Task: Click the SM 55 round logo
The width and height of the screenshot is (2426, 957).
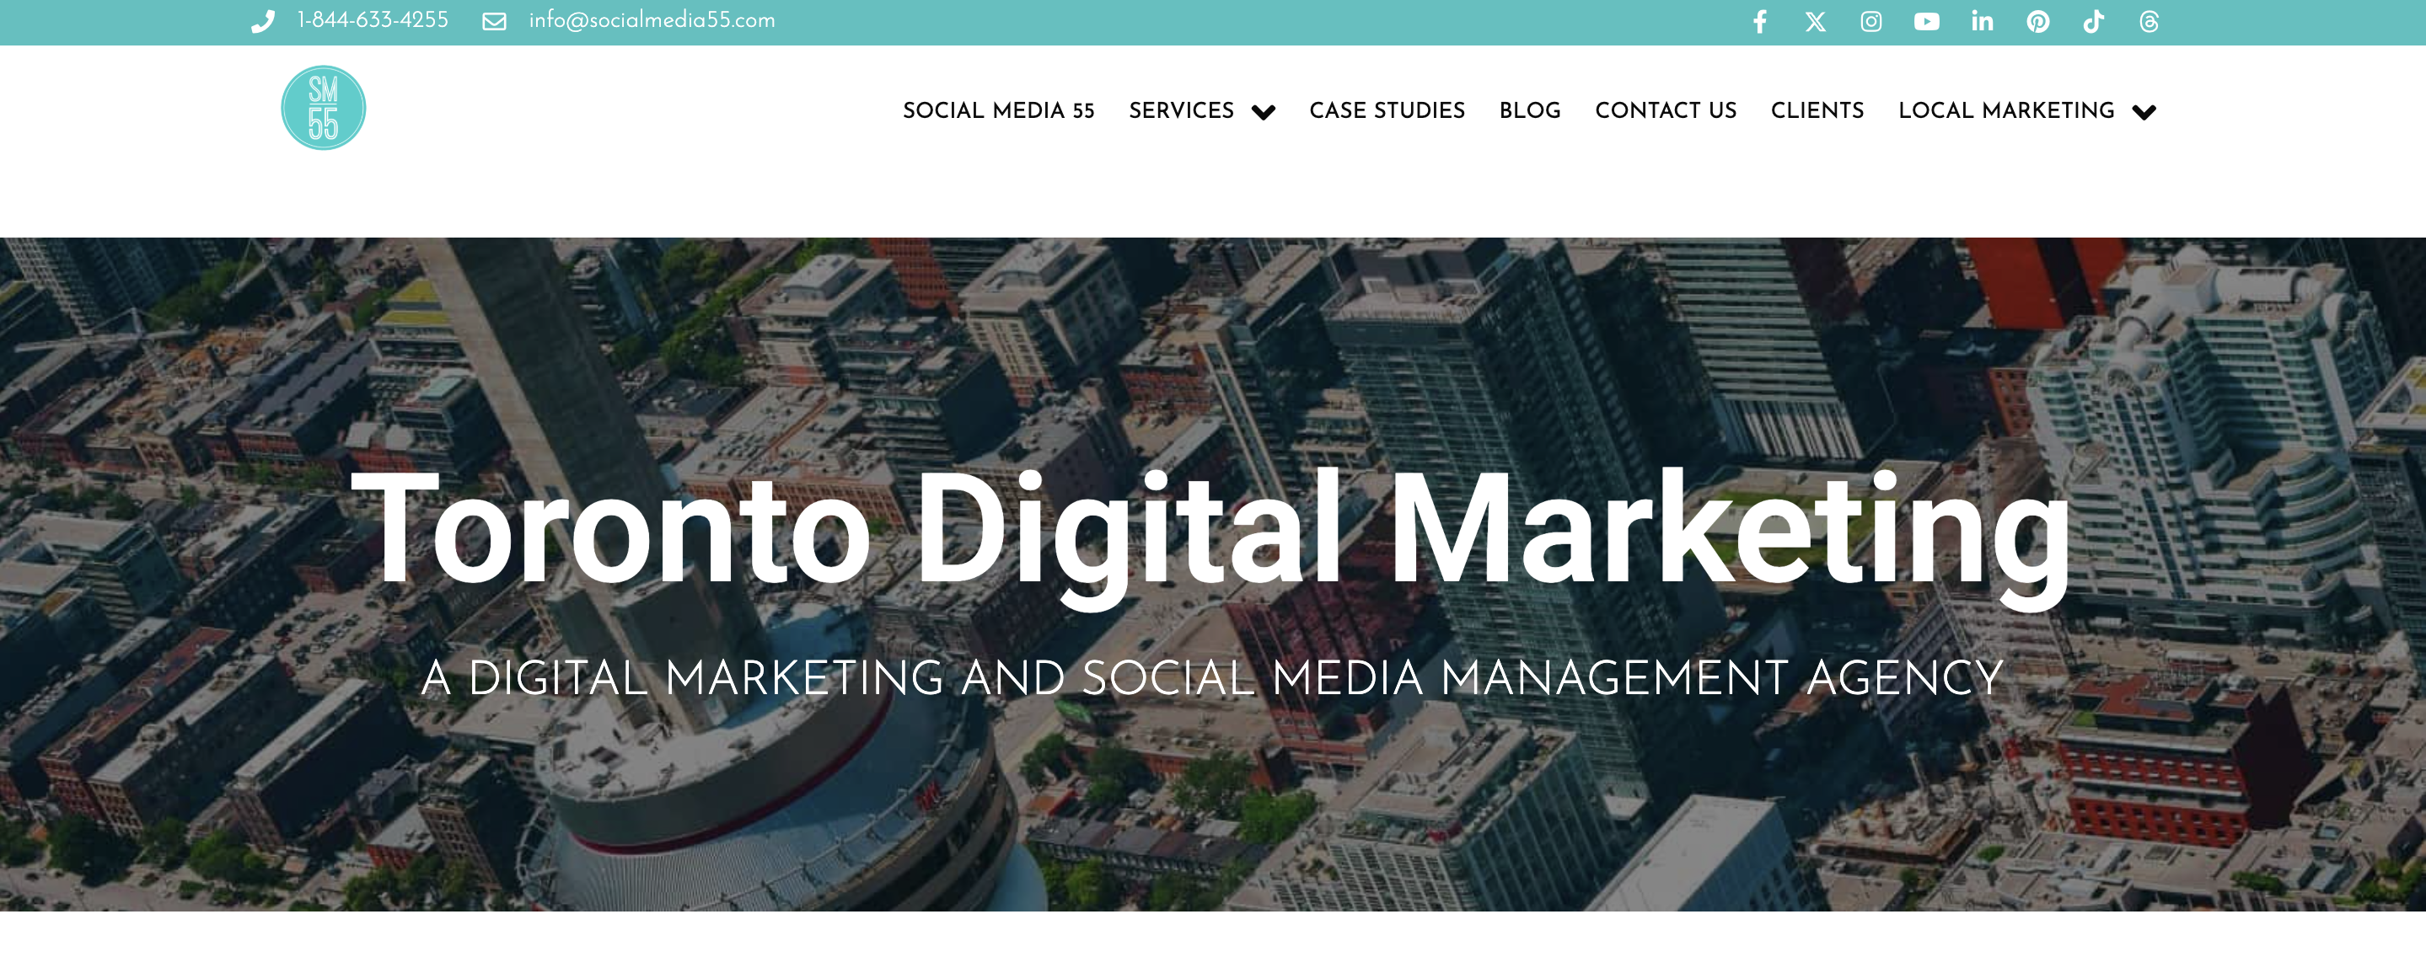Action: click(x=323, y=107)
